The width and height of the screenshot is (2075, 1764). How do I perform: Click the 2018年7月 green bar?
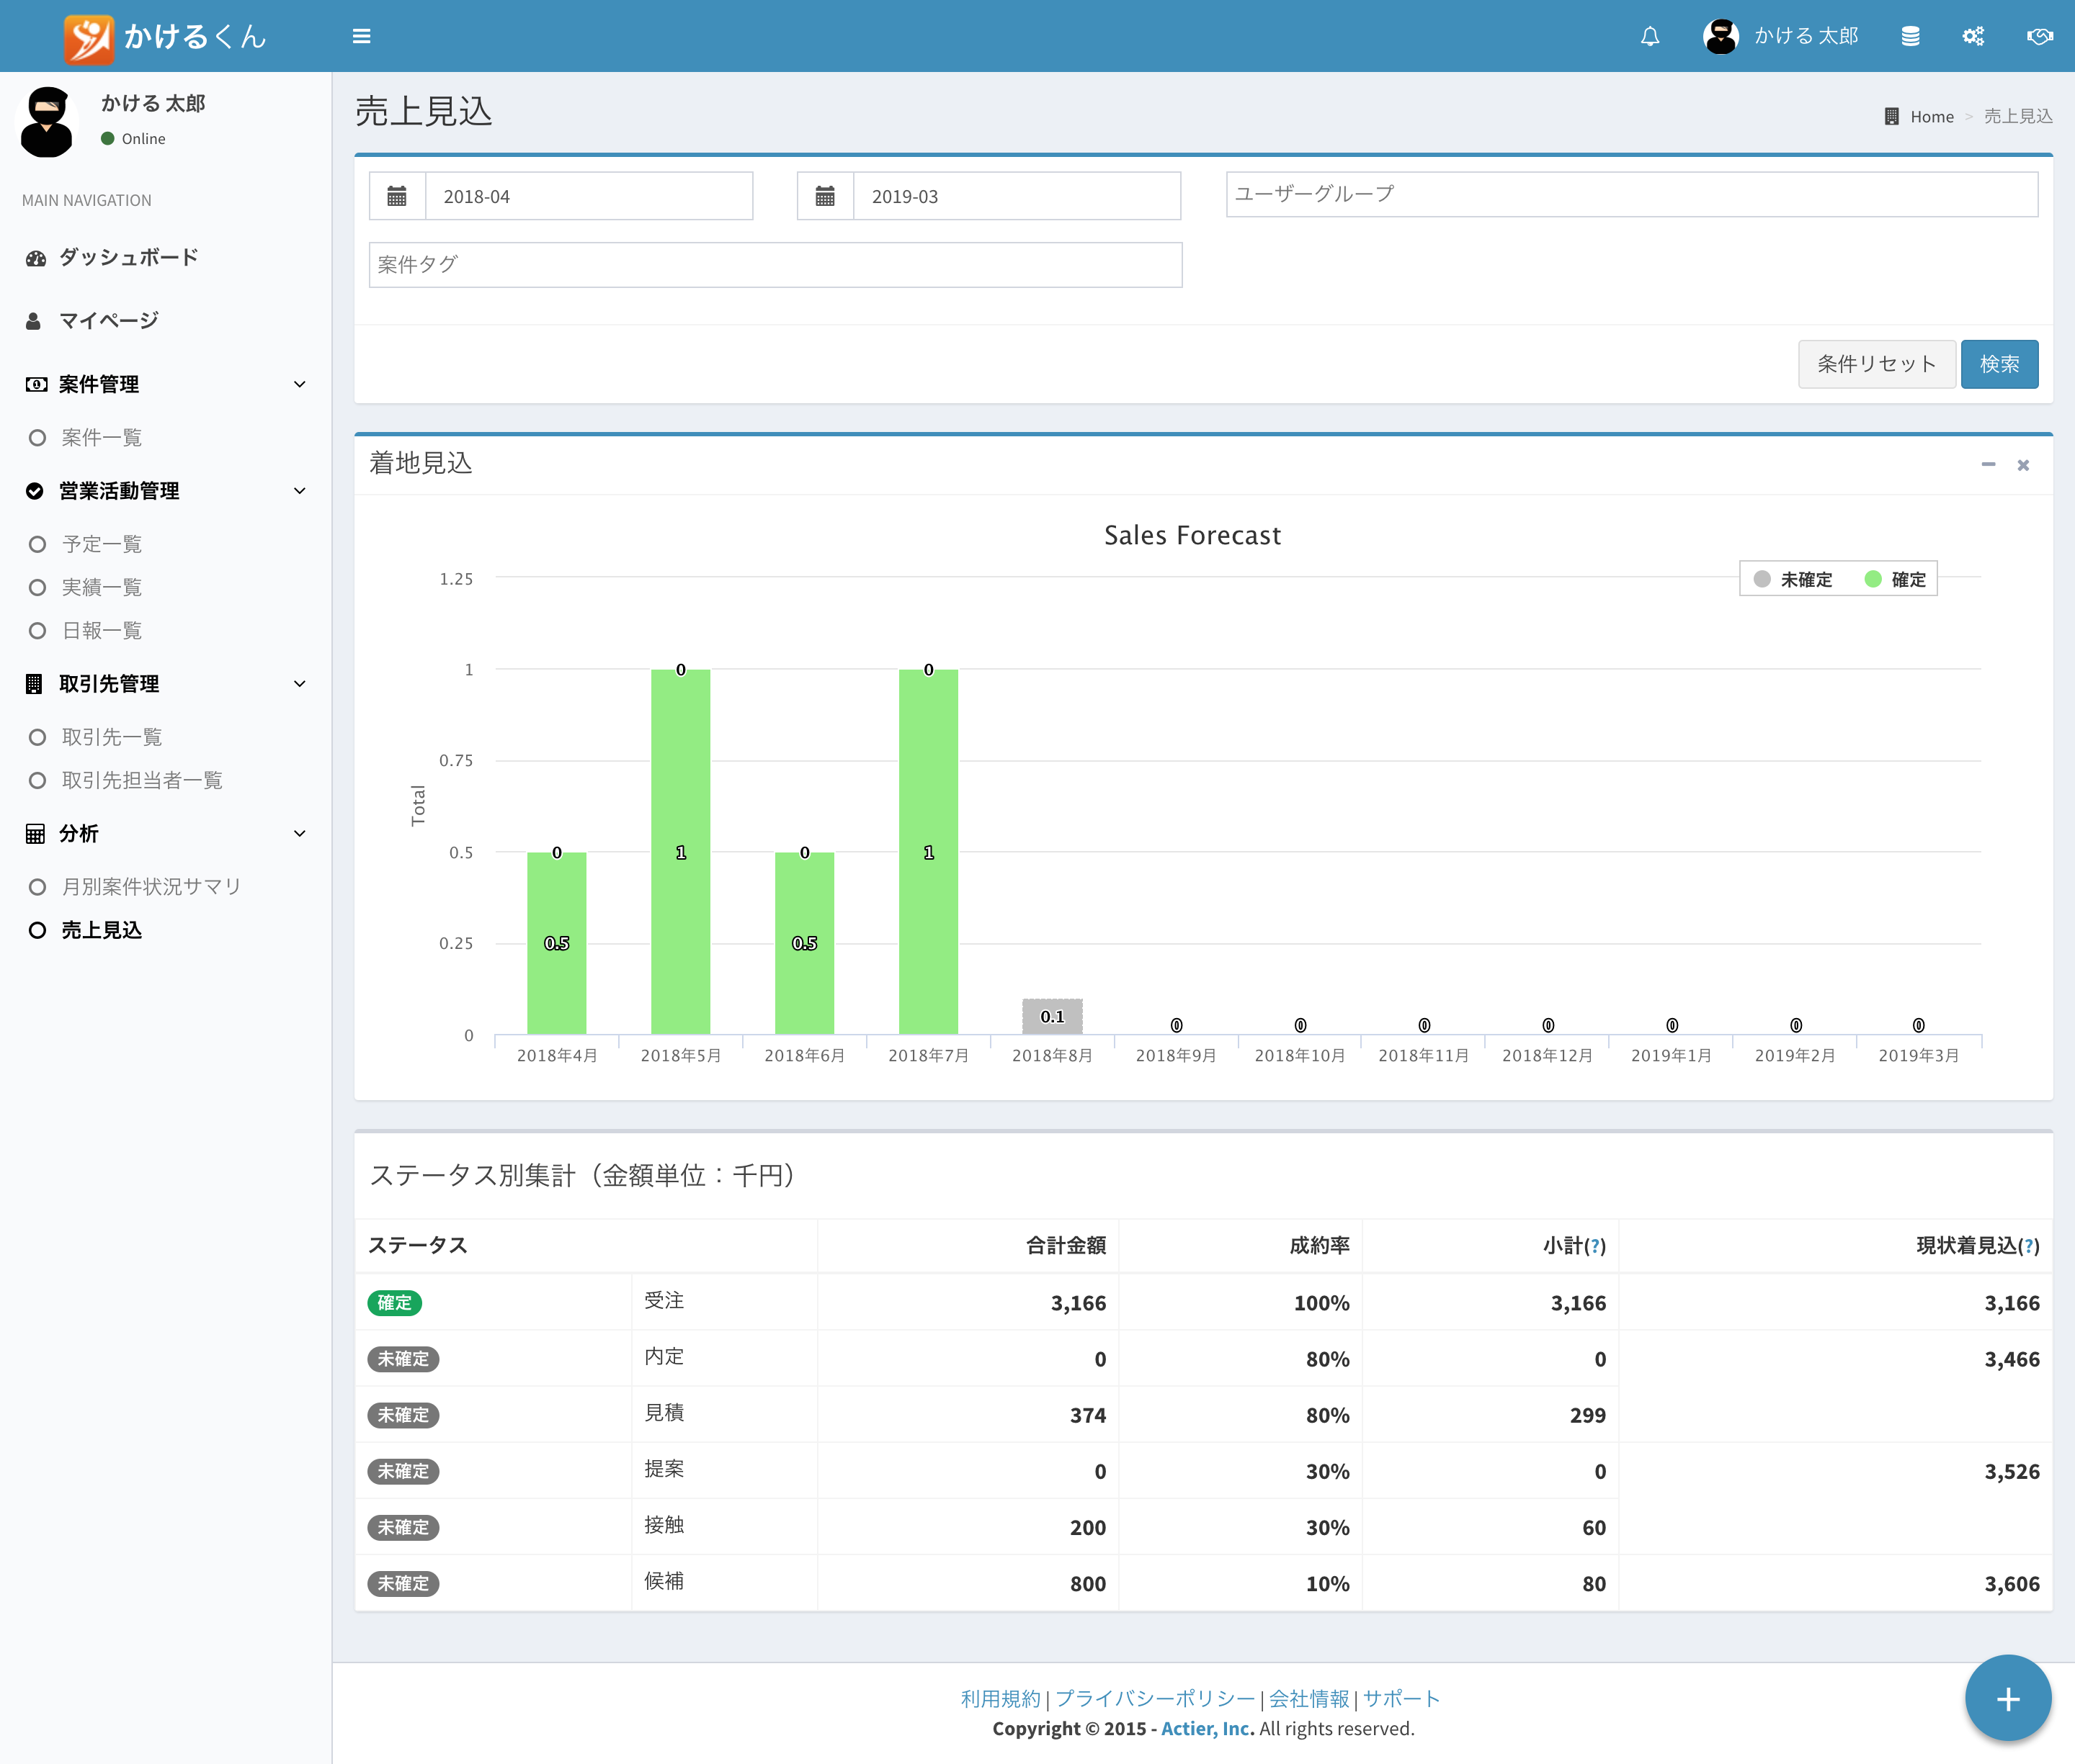[929, 852]
